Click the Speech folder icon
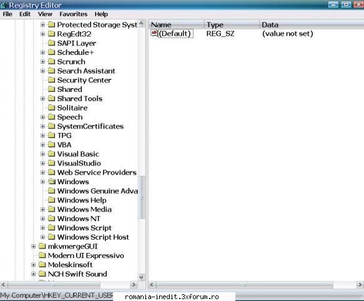Screen dimensions: 364x301 point(52,117)
